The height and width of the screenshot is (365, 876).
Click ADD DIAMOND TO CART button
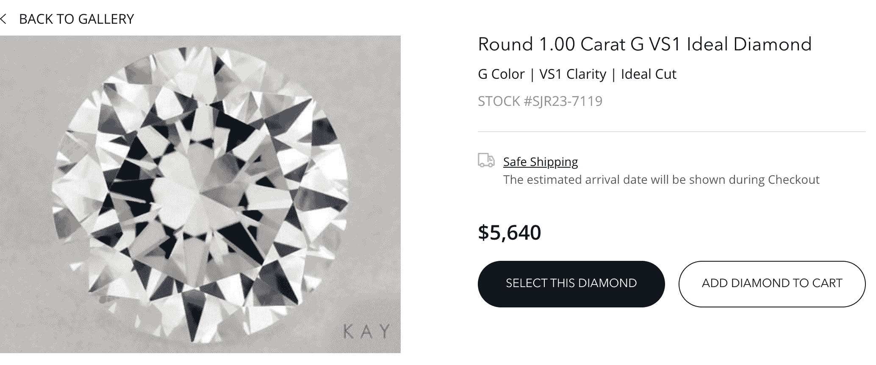pyautogui.click(x=772, y=284)
